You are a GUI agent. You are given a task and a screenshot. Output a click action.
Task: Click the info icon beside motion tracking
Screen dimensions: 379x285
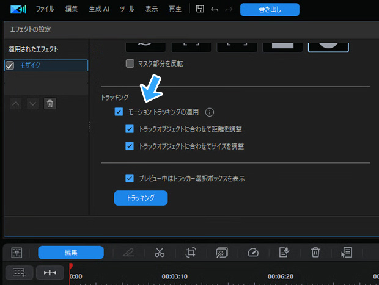(210, 112)
